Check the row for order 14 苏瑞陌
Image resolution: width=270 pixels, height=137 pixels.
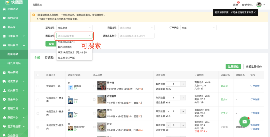point(38,86)
